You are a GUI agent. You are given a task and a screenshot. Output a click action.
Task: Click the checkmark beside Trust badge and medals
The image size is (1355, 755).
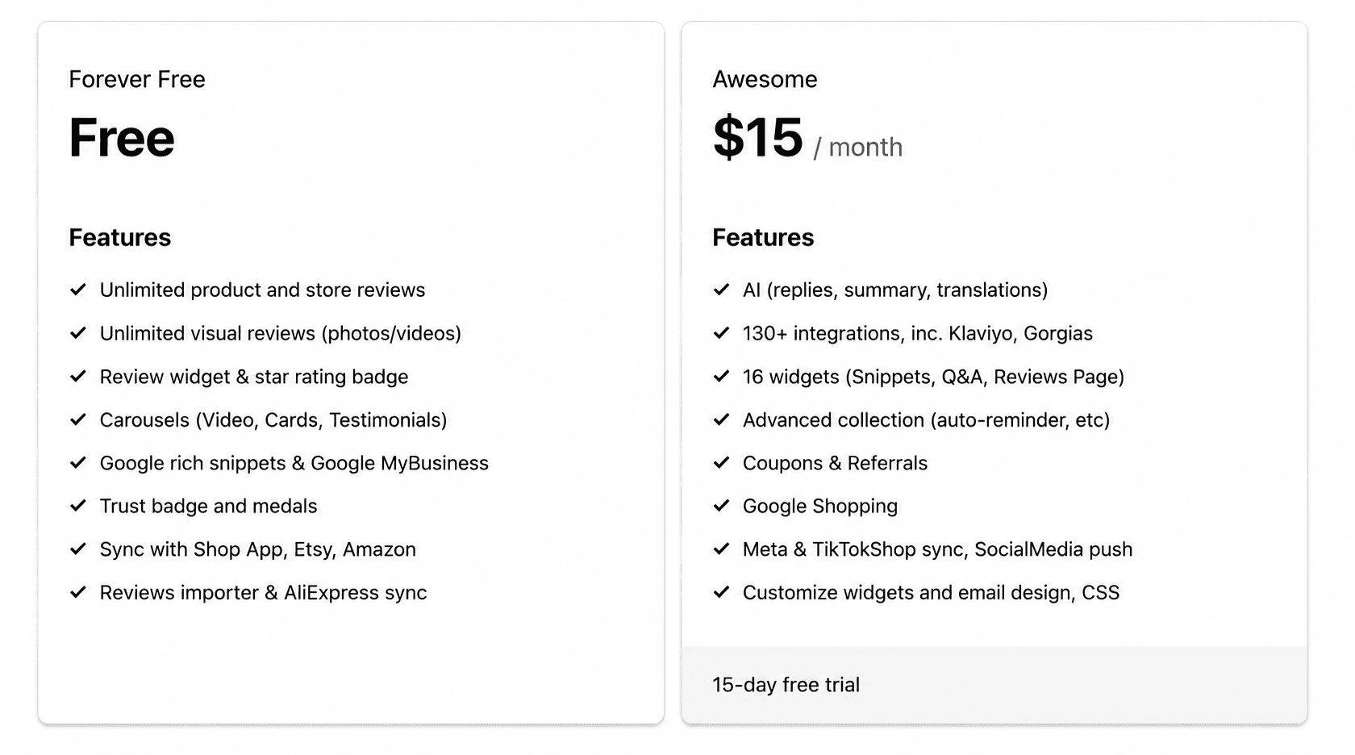[78, 506]
